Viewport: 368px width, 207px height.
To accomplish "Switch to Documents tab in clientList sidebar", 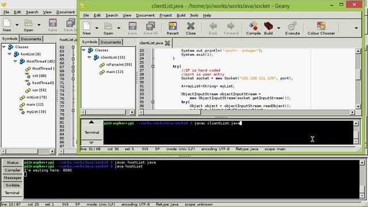I will 111,42.
